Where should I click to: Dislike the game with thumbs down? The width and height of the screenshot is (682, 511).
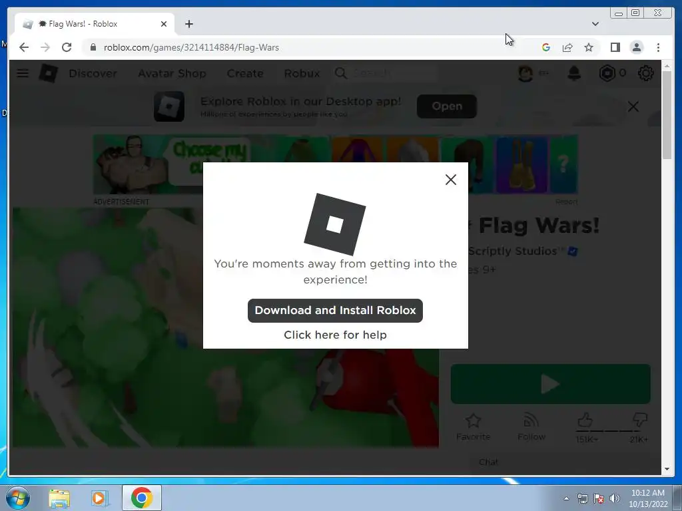[x=639, y=420]
